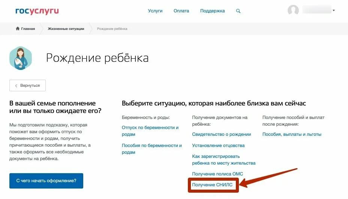Click the 'Рождение ребёнка' page heading
Image resolution: width=348 pixels, height=199 pixels.
(x=97, y=58)
